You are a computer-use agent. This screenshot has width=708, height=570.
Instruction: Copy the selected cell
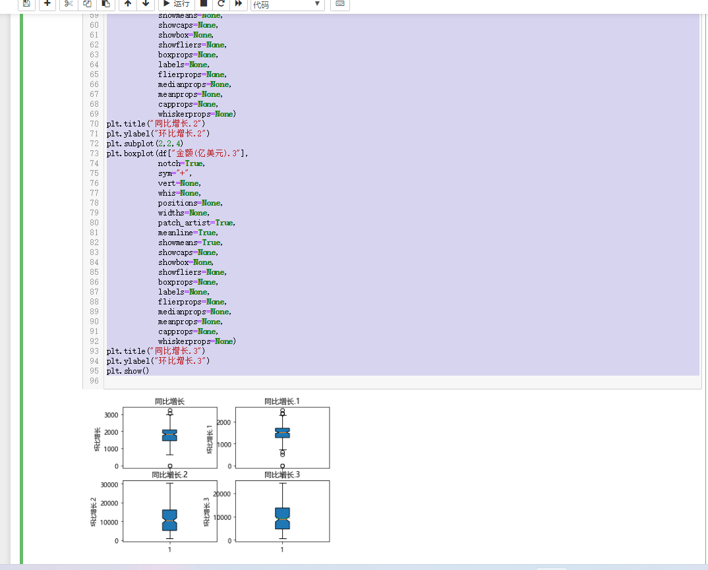tap(87, 3)
